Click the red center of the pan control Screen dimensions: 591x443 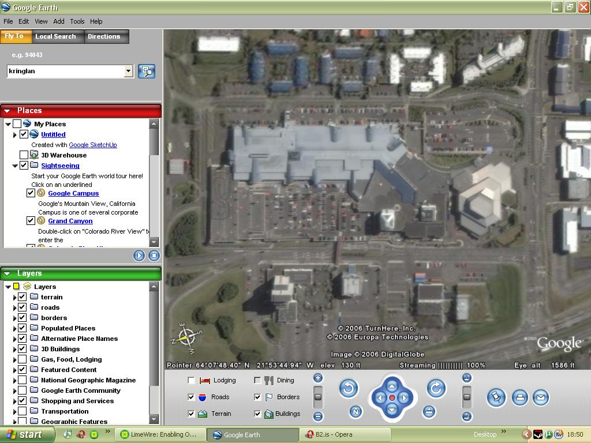[392, 398]
